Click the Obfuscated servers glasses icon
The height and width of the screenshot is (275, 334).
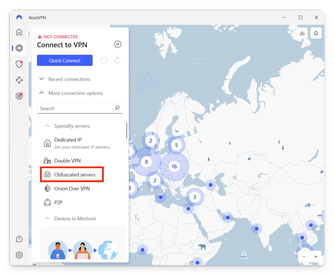[48, 175]
